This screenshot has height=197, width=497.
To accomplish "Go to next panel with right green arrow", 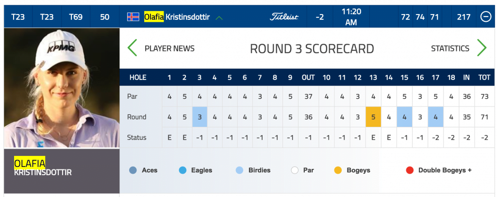I will (x=481, y=48).
